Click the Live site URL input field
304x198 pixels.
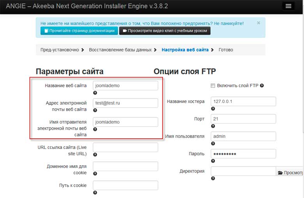pyautogui.click(x=125, y=147)
